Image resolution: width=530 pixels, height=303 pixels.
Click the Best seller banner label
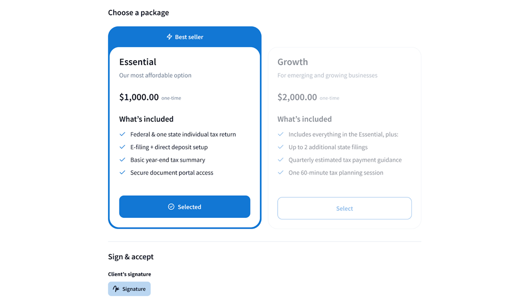[x=189, y=37]
